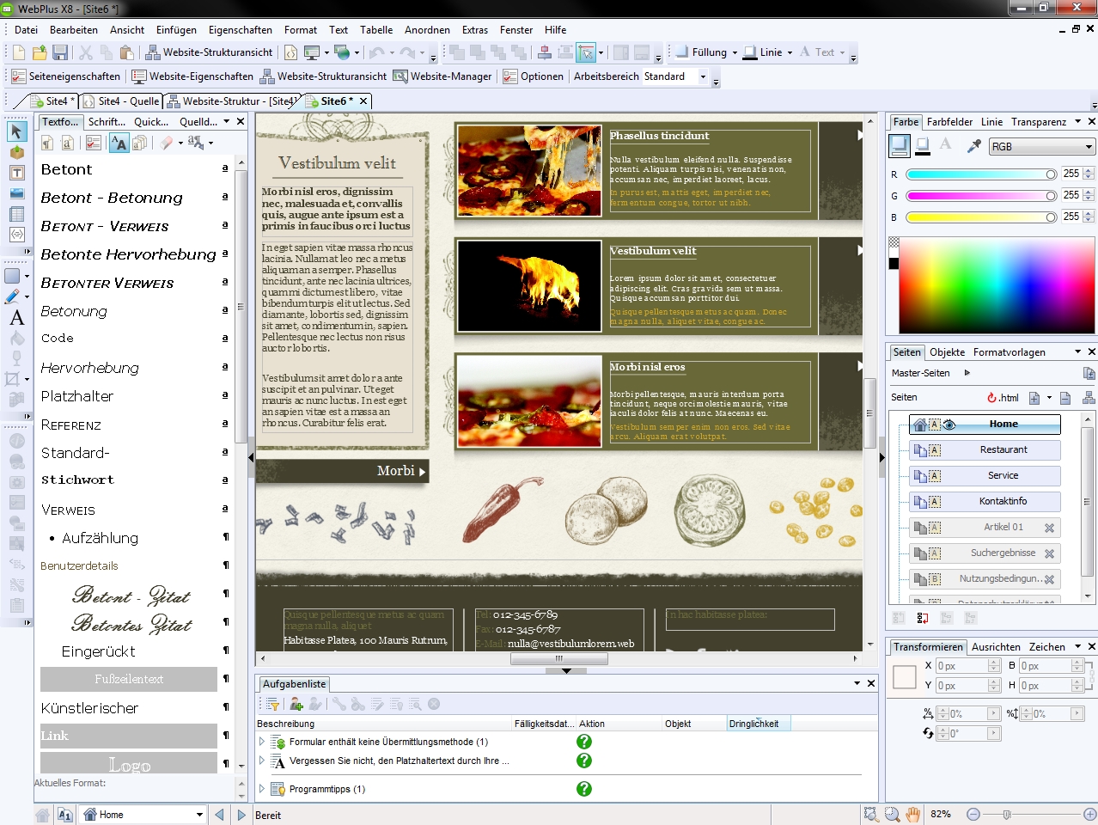This screenshot has height=825, width=1098.
Task: Select the Text frame tool
Action: pyautogui.click(x=17, y=172)
